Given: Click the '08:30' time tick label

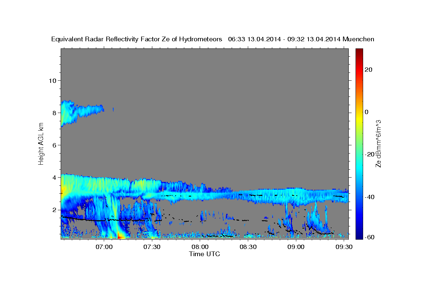Looking at the screenshot, I should click(x=248, y=247).
